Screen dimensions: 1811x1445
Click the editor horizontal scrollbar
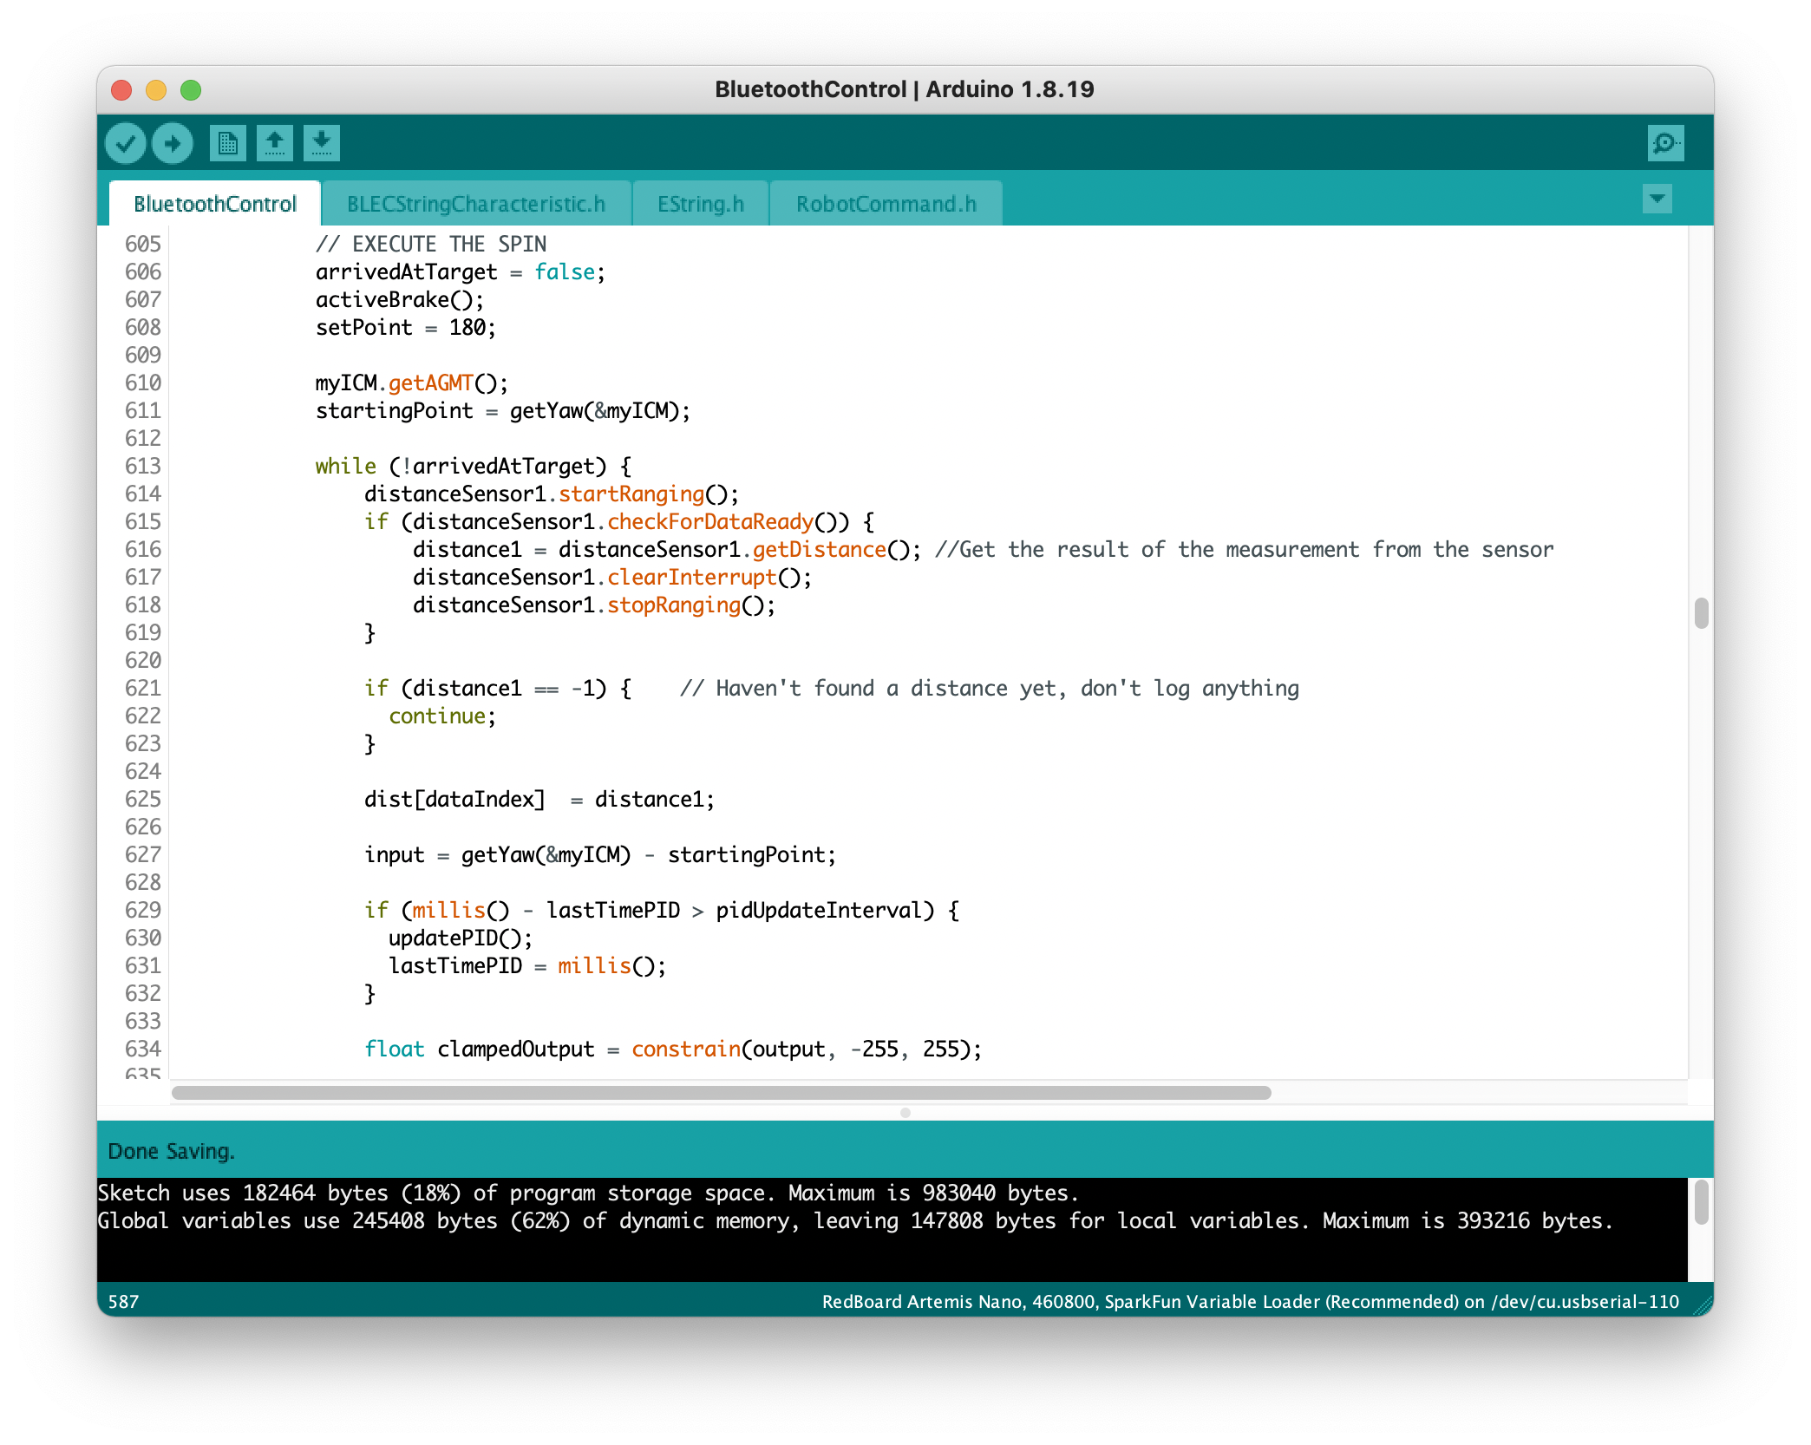coord(721,1093)
